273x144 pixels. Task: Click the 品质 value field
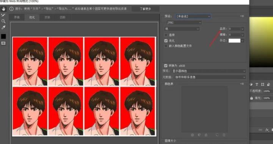(x=235, y=29)
